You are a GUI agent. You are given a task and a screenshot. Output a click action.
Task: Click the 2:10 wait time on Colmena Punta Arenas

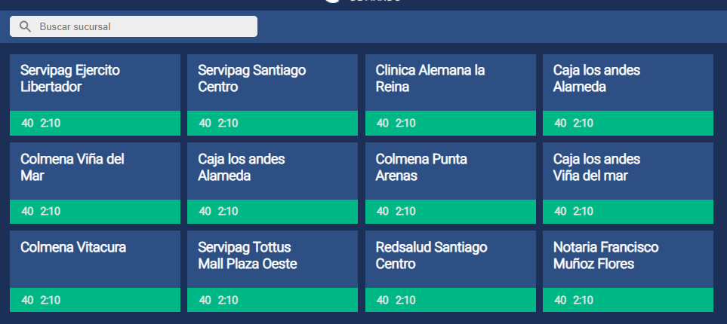pyautogui.click(x=405, y=212)
